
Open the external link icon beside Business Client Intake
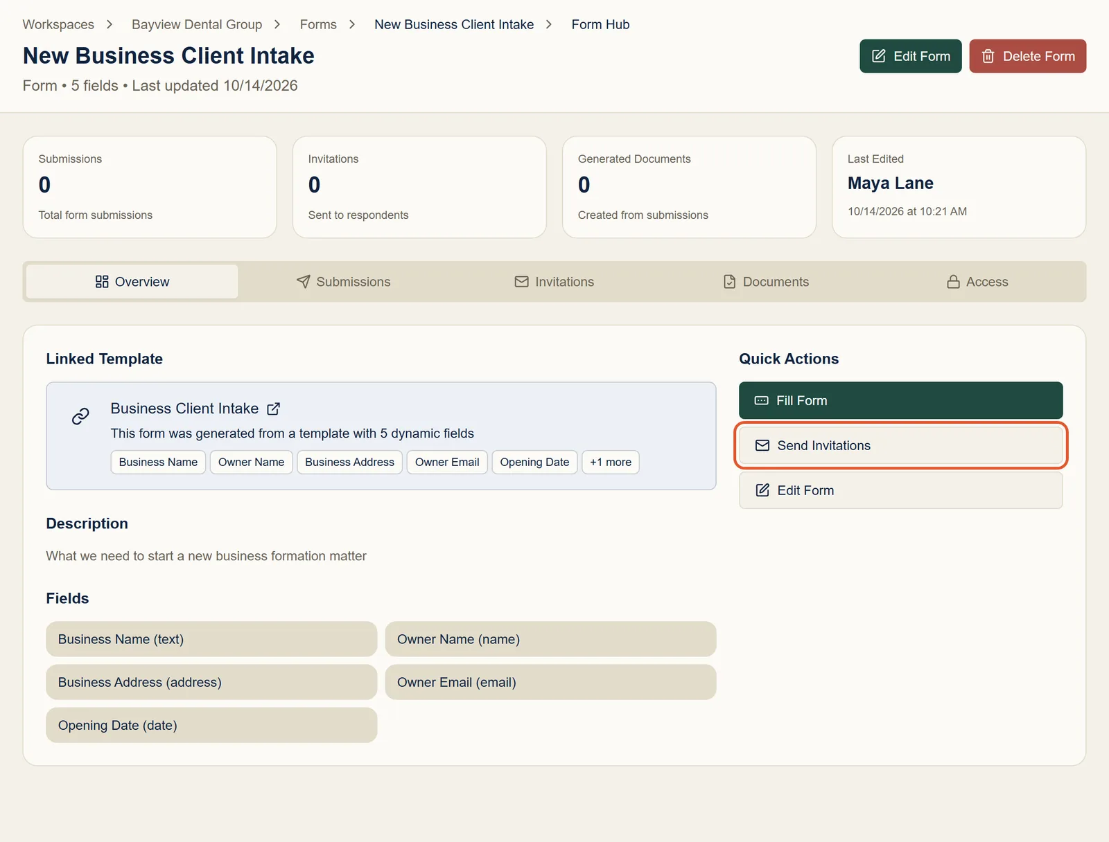(274, 409)
